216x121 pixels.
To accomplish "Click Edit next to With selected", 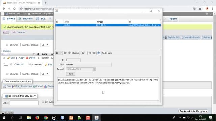I will tap(48, 64).
